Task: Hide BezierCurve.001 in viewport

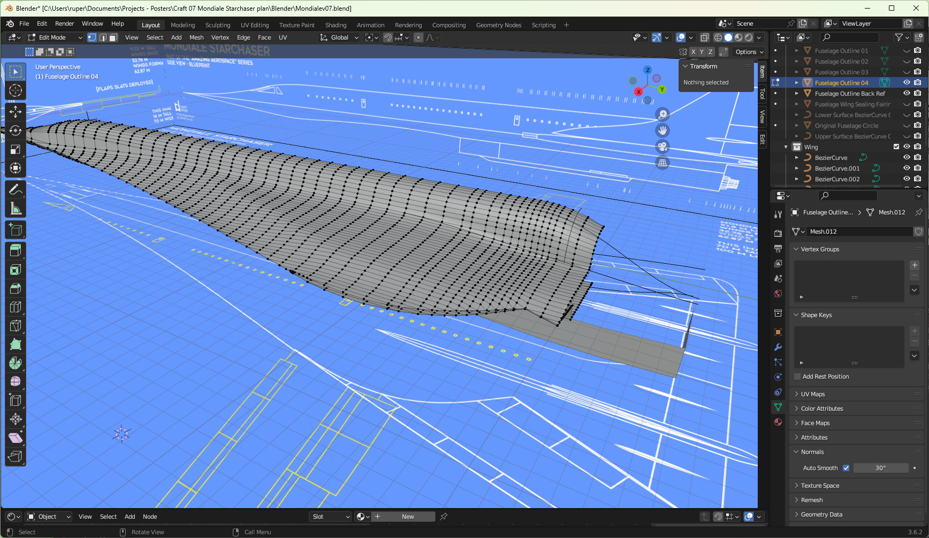Action: tap(907, 168)
